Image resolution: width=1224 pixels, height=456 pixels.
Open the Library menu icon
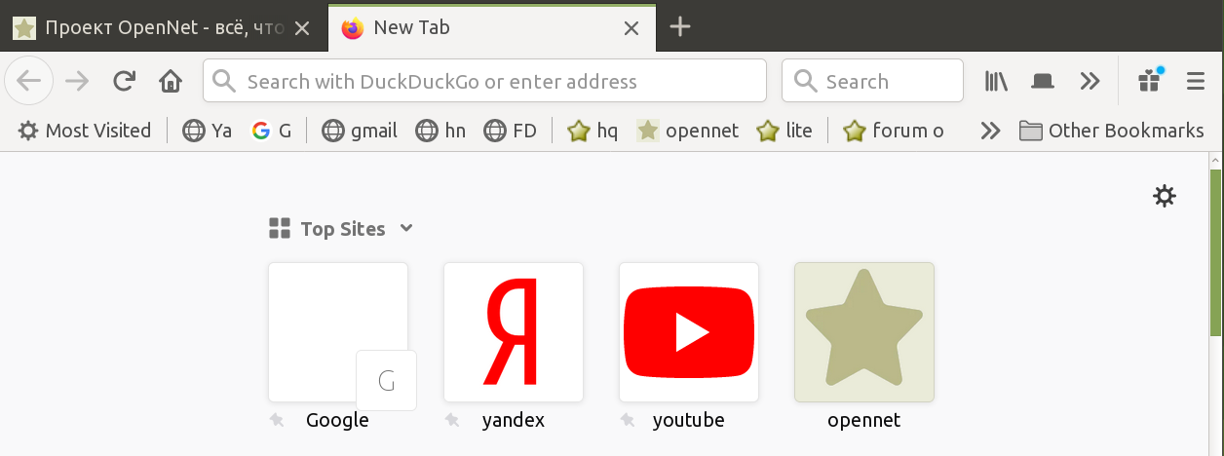(996, 81)
